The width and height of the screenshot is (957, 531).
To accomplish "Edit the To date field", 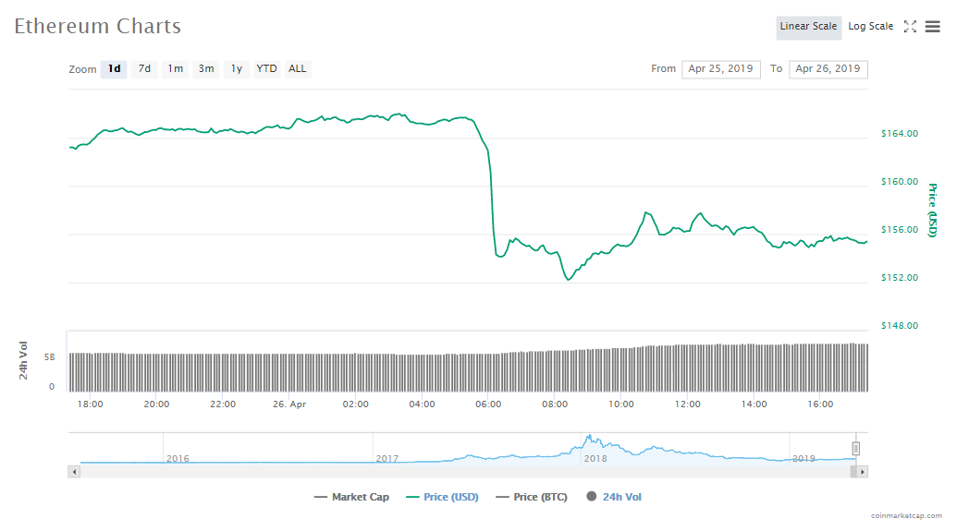I will [x=828, y=69].
